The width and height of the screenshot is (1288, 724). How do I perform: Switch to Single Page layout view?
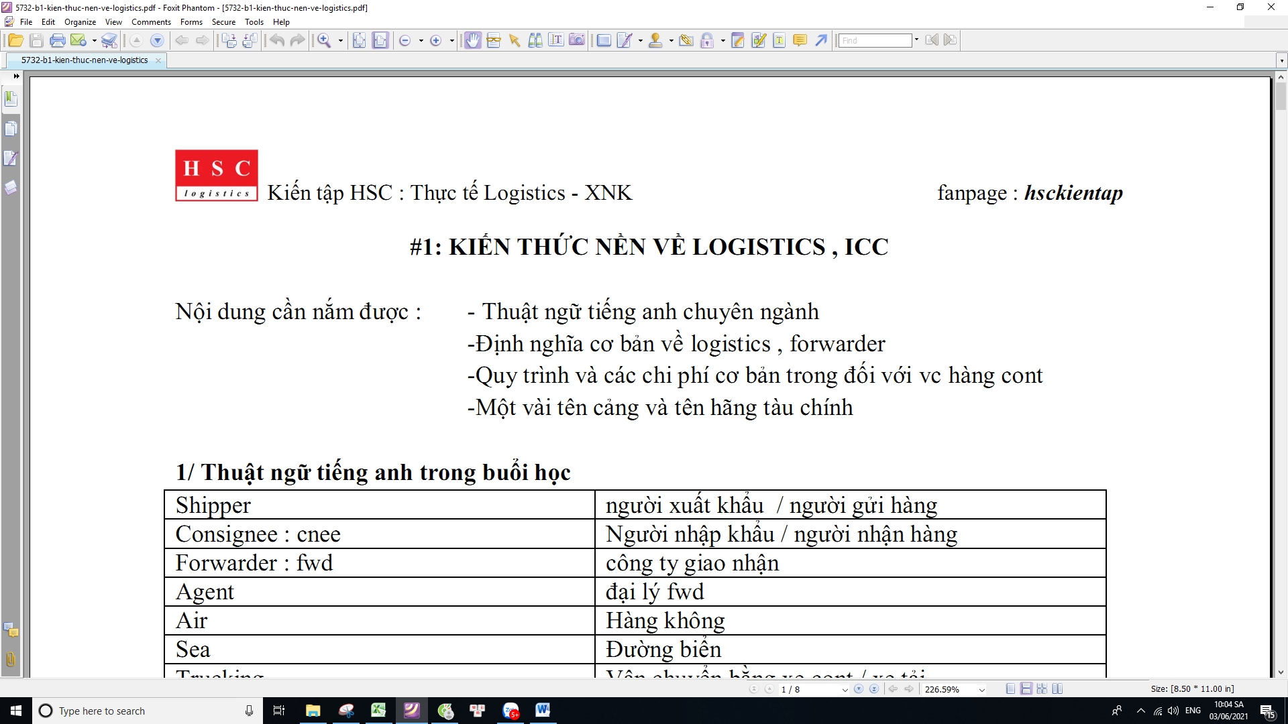pos(1010,689)
